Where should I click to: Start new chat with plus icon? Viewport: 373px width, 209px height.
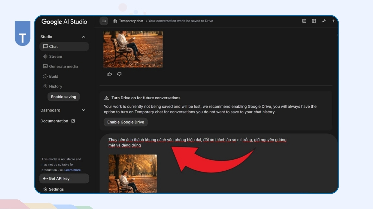tap(333, 21)
